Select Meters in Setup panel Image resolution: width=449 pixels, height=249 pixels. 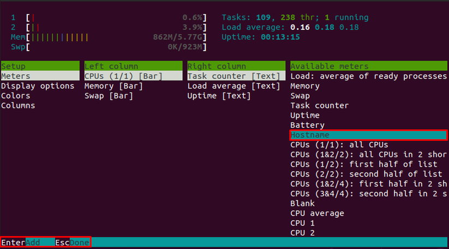point(40,76)
